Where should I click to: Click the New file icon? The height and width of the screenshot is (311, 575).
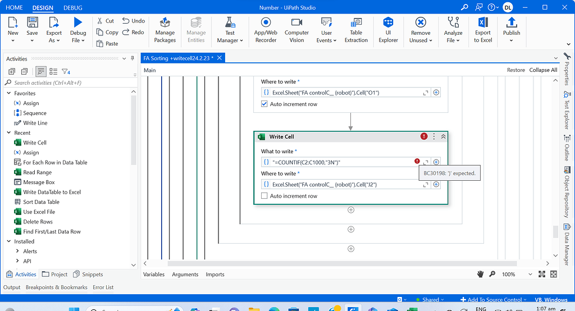(13, 22)
